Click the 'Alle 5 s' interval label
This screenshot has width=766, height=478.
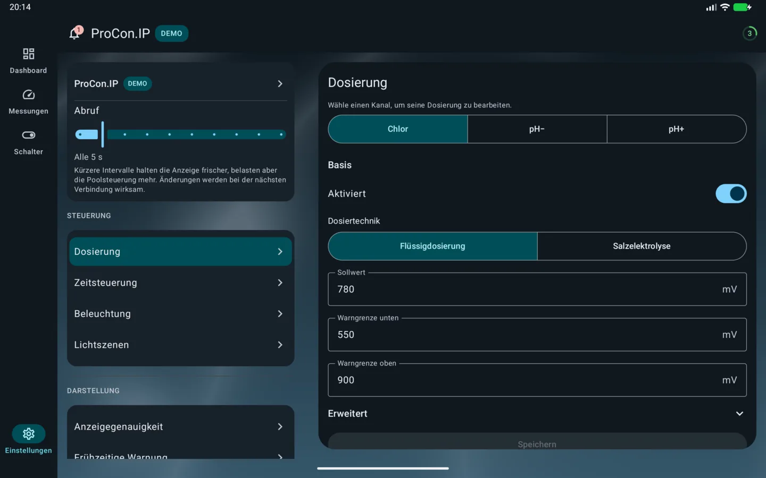pos(88,157)
